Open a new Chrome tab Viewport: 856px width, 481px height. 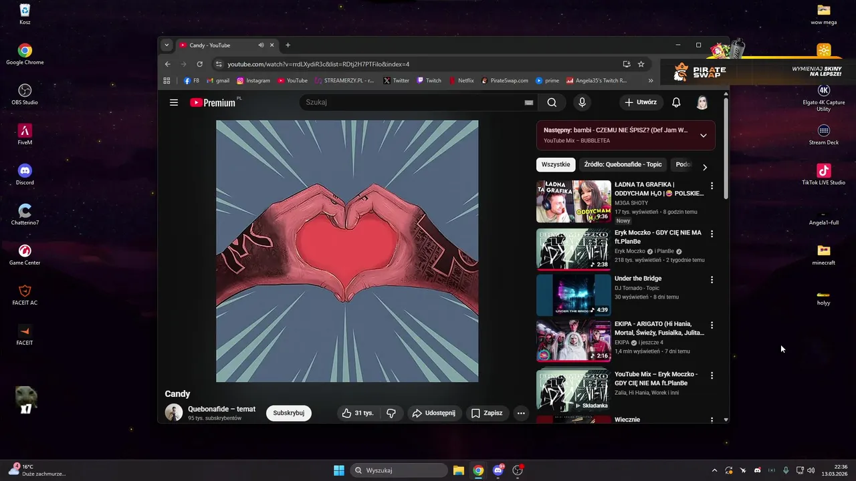(x=288, y=45)
